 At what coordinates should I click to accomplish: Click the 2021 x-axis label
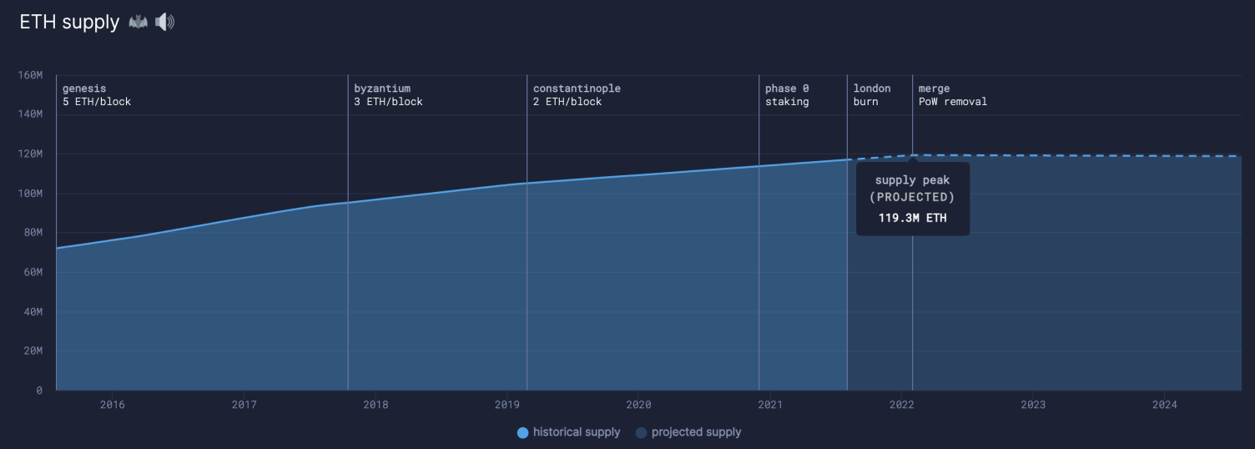coord(770,405)
